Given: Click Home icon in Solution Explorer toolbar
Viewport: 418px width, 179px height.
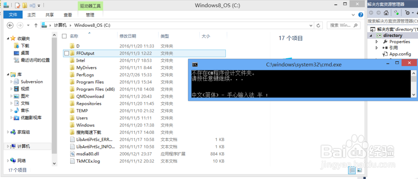Looking at the screenshot, I should 386,13.
